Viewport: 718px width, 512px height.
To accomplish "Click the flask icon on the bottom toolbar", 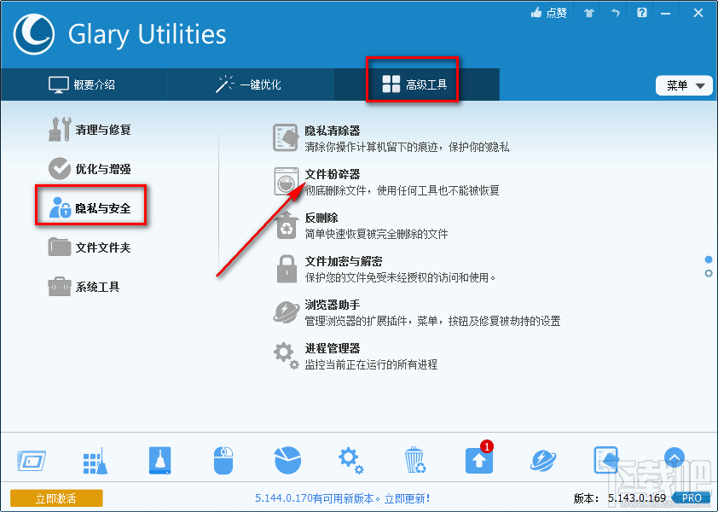I will 159,459.
